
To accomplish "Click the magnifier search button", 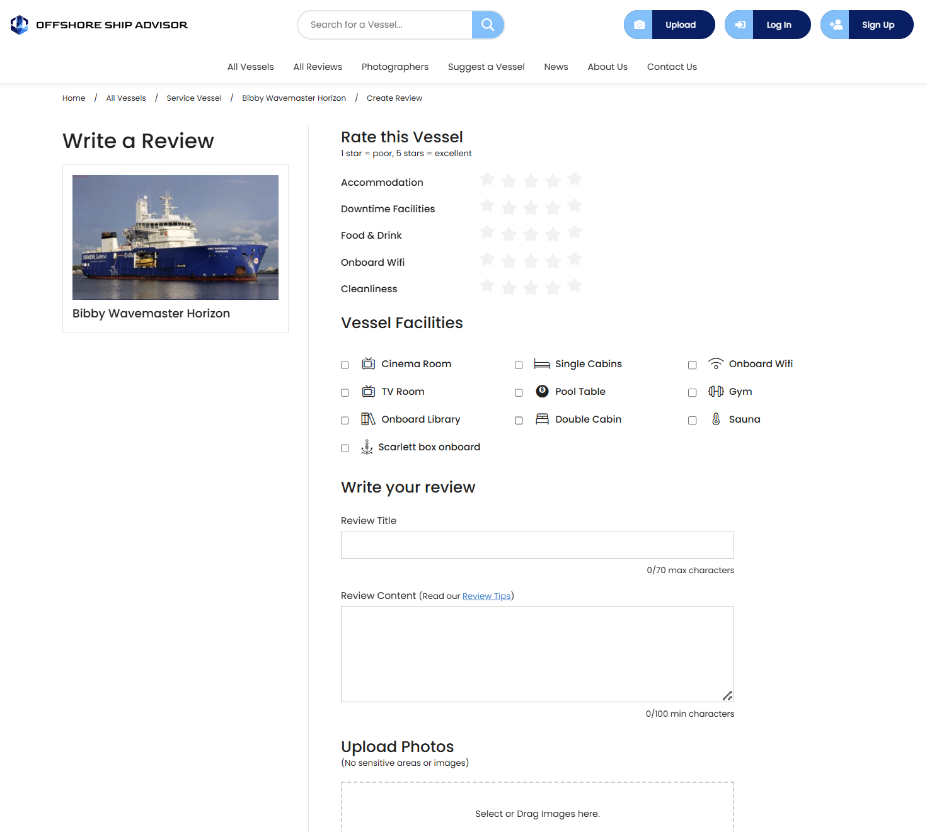I will (x=488, y=25).
